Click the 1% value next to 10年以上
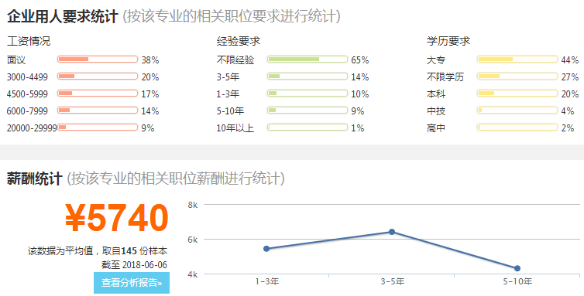 point(358,128)
